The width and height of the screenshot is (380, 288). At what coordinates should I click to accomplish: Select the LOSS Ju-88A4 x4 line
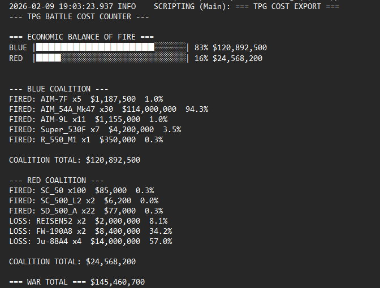[90, 241]
